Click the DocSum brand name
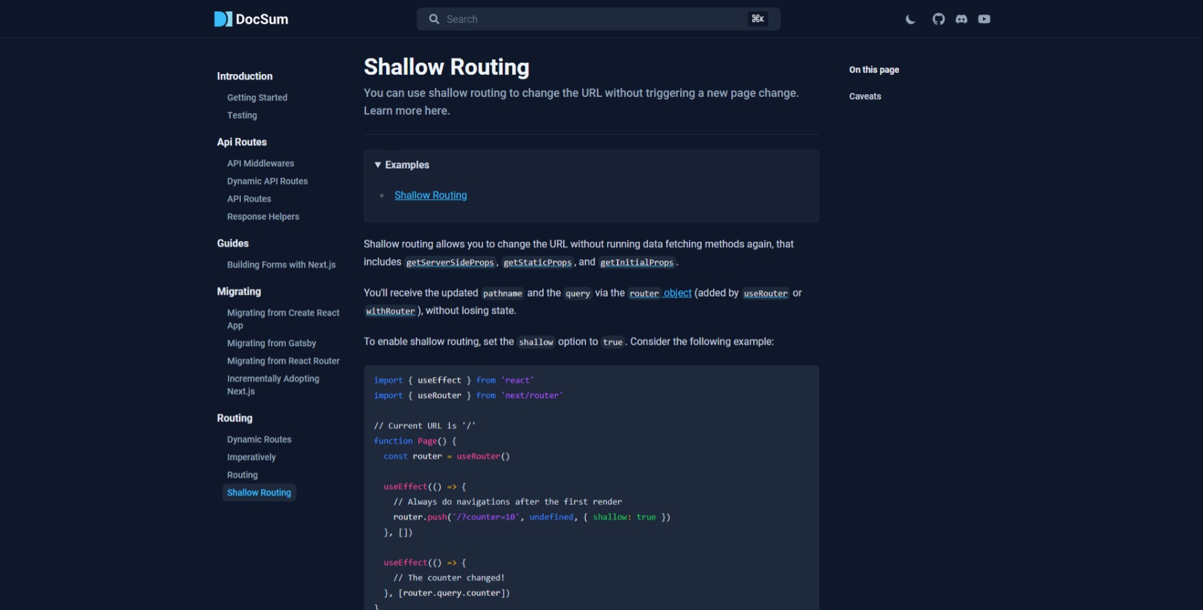Viewport: 1203px width, 610px height. click(262, 20)
